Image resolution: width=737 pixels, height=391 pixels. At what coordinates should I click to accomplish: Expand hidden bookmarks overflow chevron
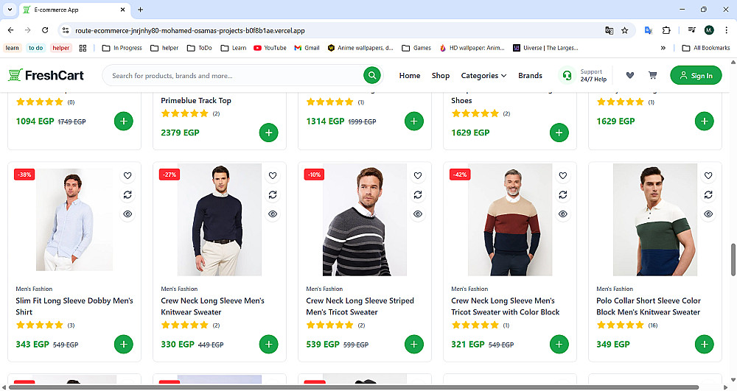(x=663, y=48)
